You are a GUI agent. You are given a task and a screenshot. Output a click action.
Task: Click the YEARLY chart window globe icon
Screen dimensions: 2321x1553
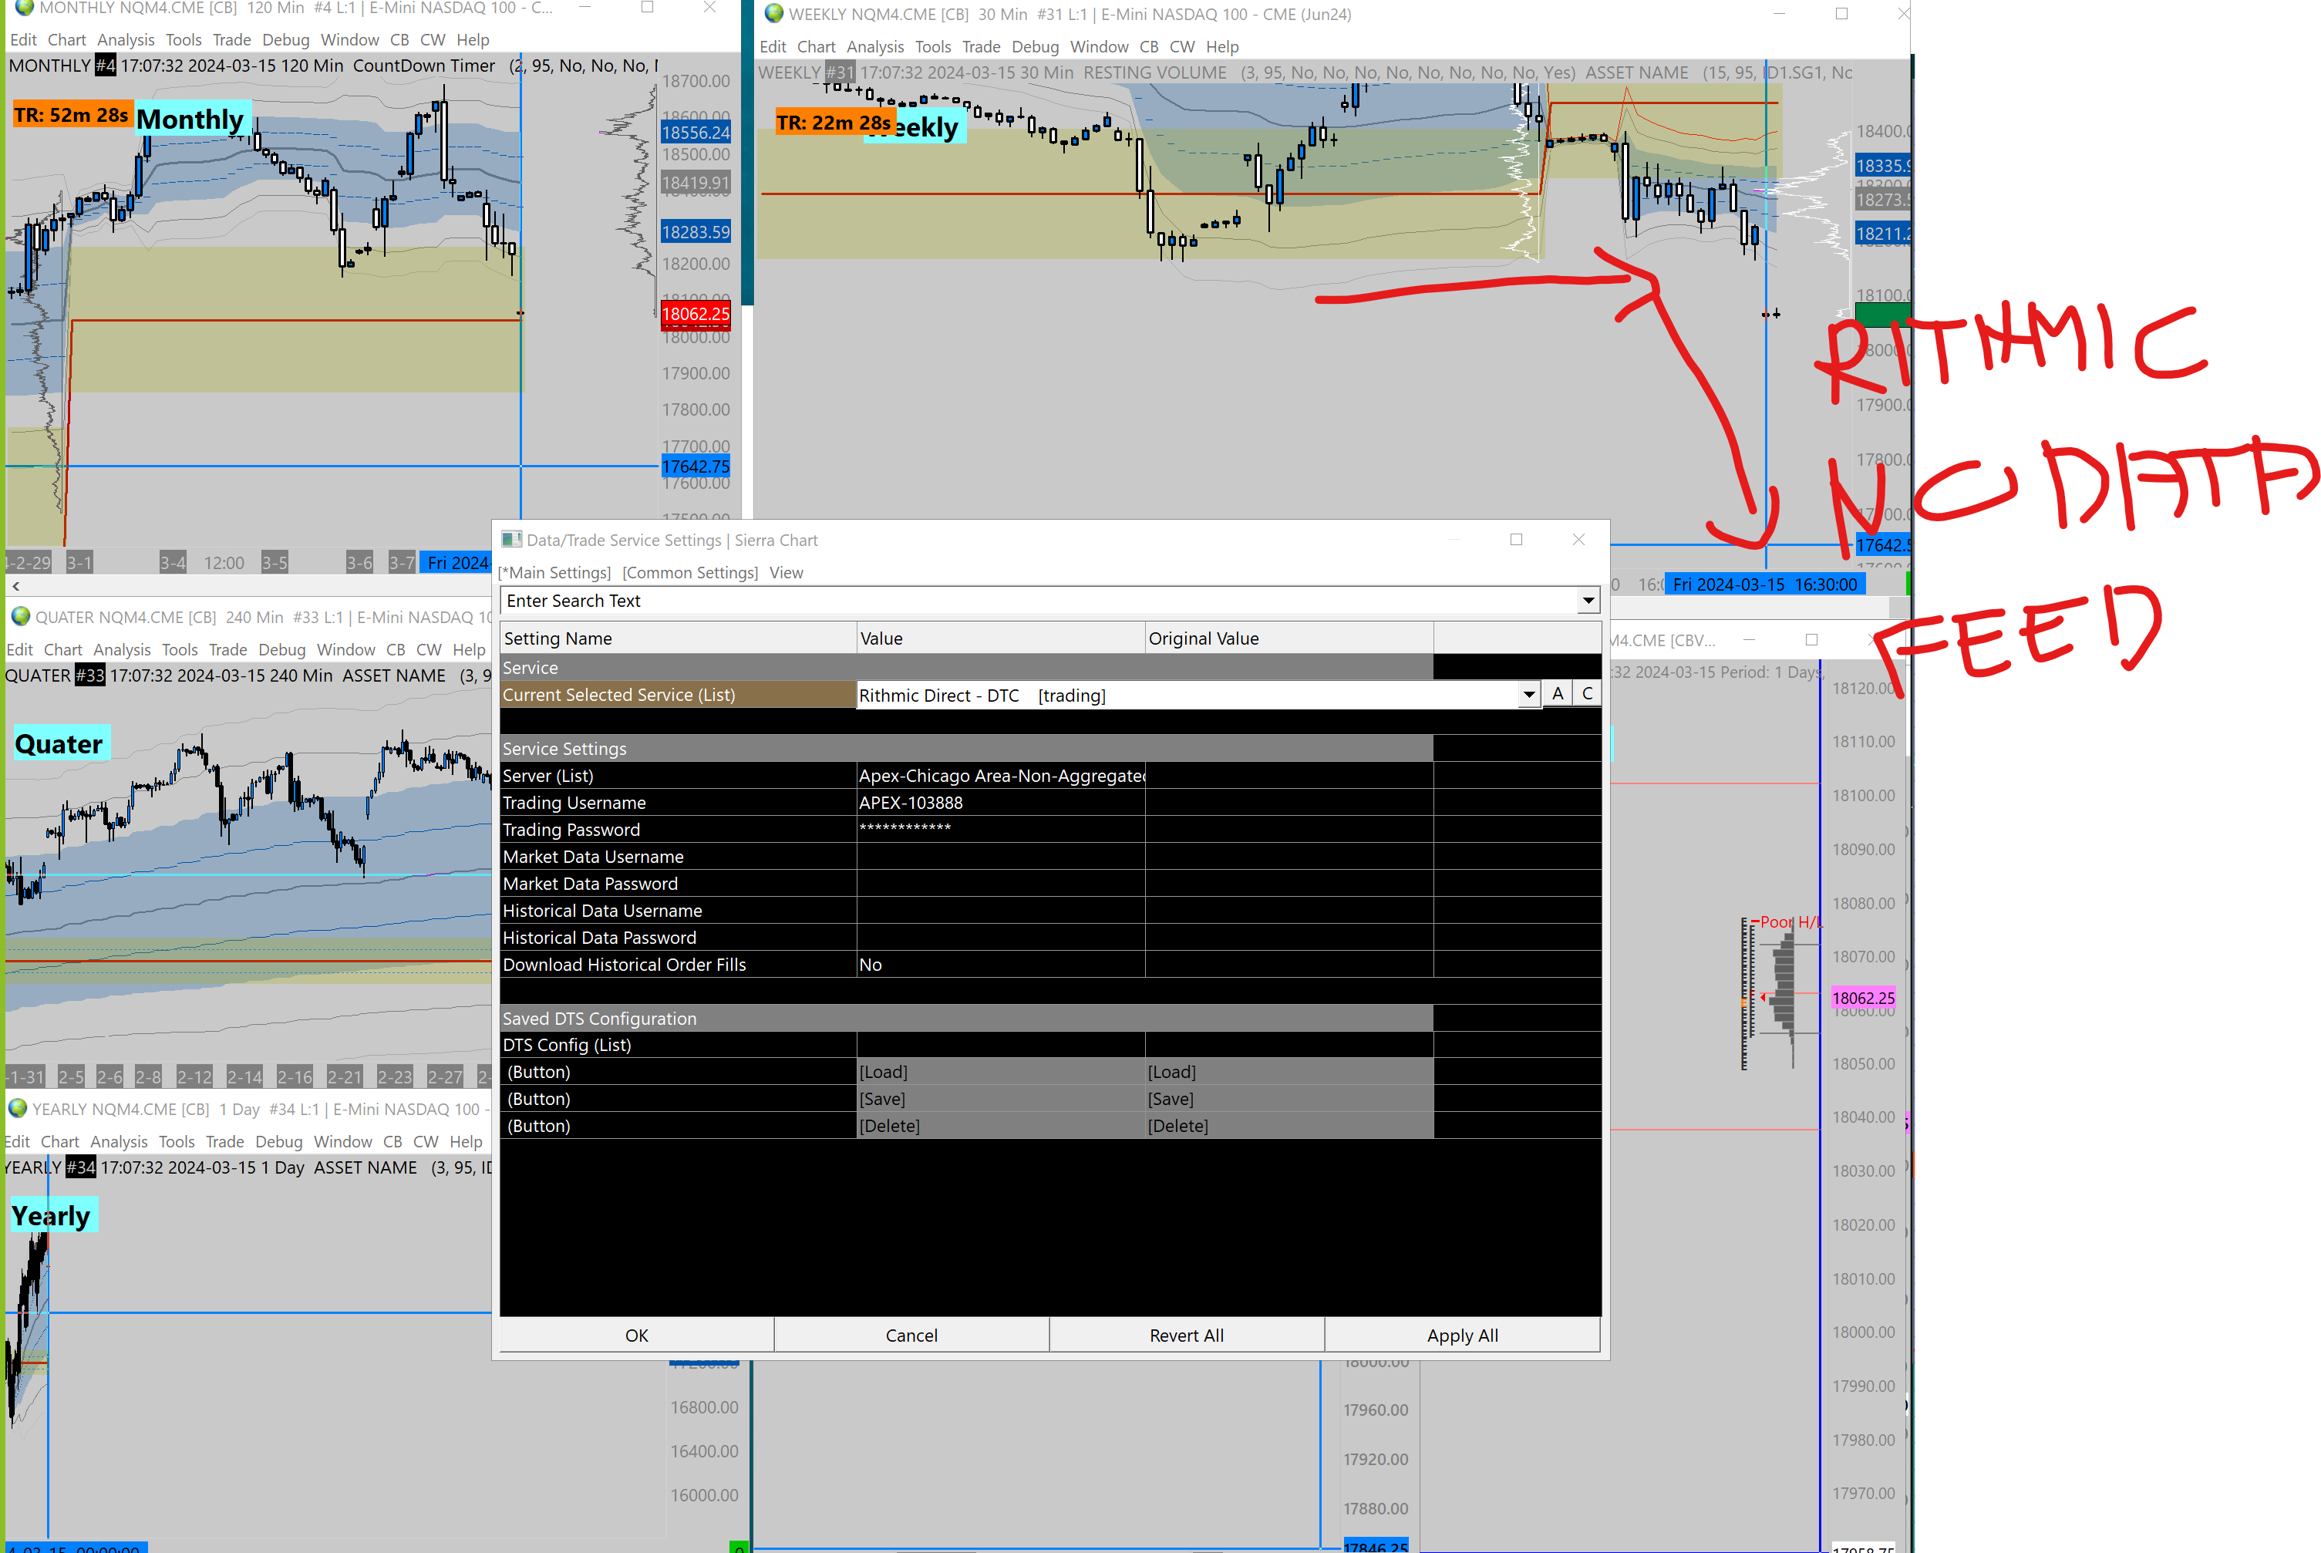point(17,1108)
